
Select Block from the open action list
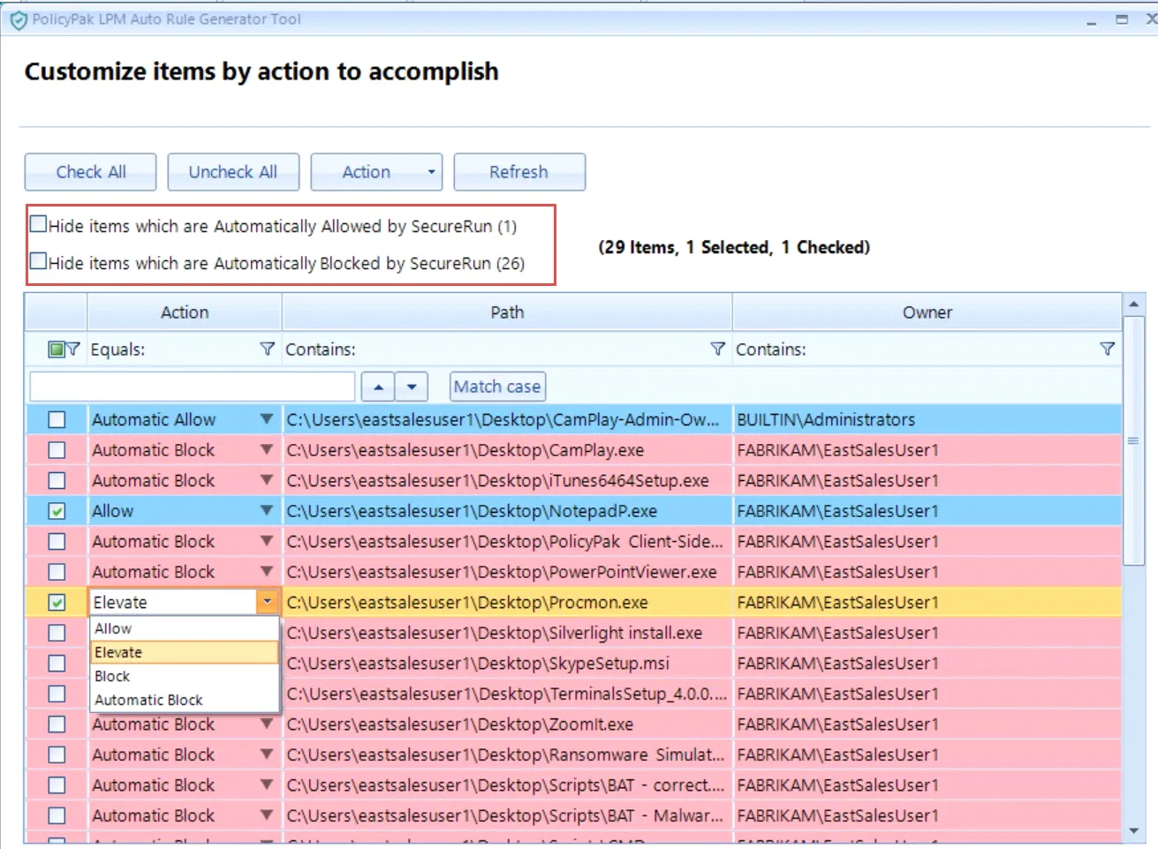(112, 675)
